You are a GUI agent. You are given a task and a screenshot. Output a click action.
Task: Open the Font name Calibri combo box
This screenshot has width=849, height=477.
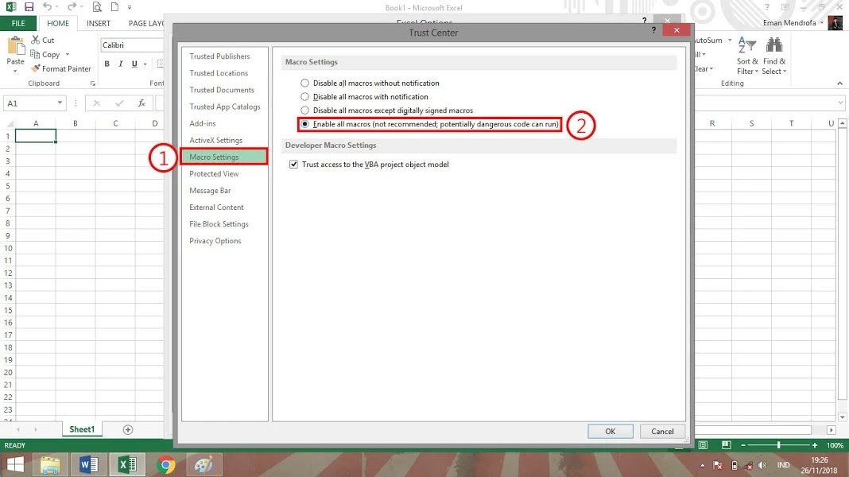pos(133,45)
